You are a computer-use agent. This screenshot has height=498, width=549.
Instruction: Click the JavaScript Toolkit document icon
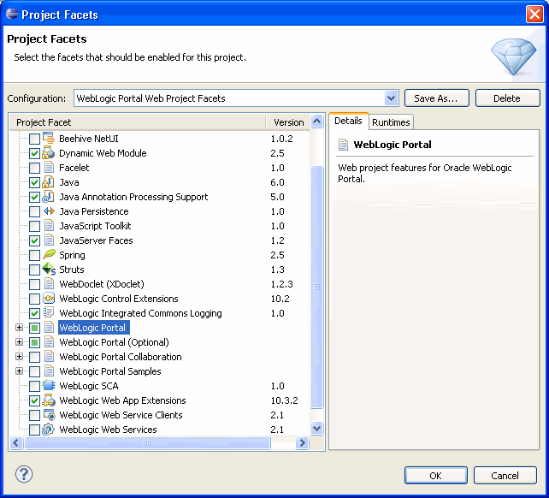[49, 226]
